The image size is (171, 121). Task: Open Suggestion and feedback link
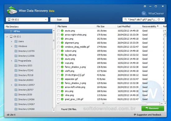[x=148, y=115]
